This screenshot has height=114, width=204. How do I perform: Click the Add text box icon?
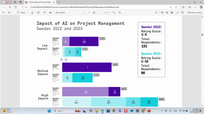[38, 13]
